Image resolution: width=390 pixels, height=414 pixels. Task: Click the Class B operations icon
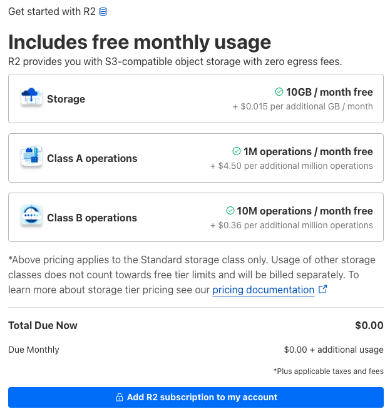point(31,218)
